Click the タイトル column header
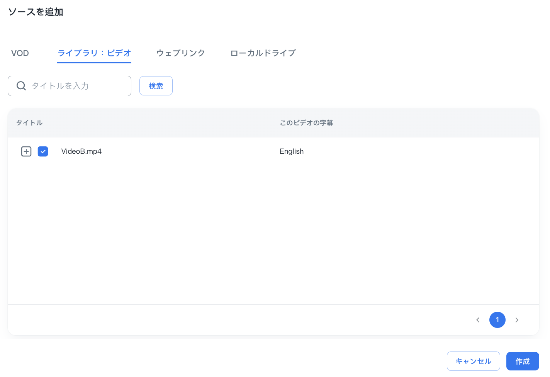 (29, 123)
